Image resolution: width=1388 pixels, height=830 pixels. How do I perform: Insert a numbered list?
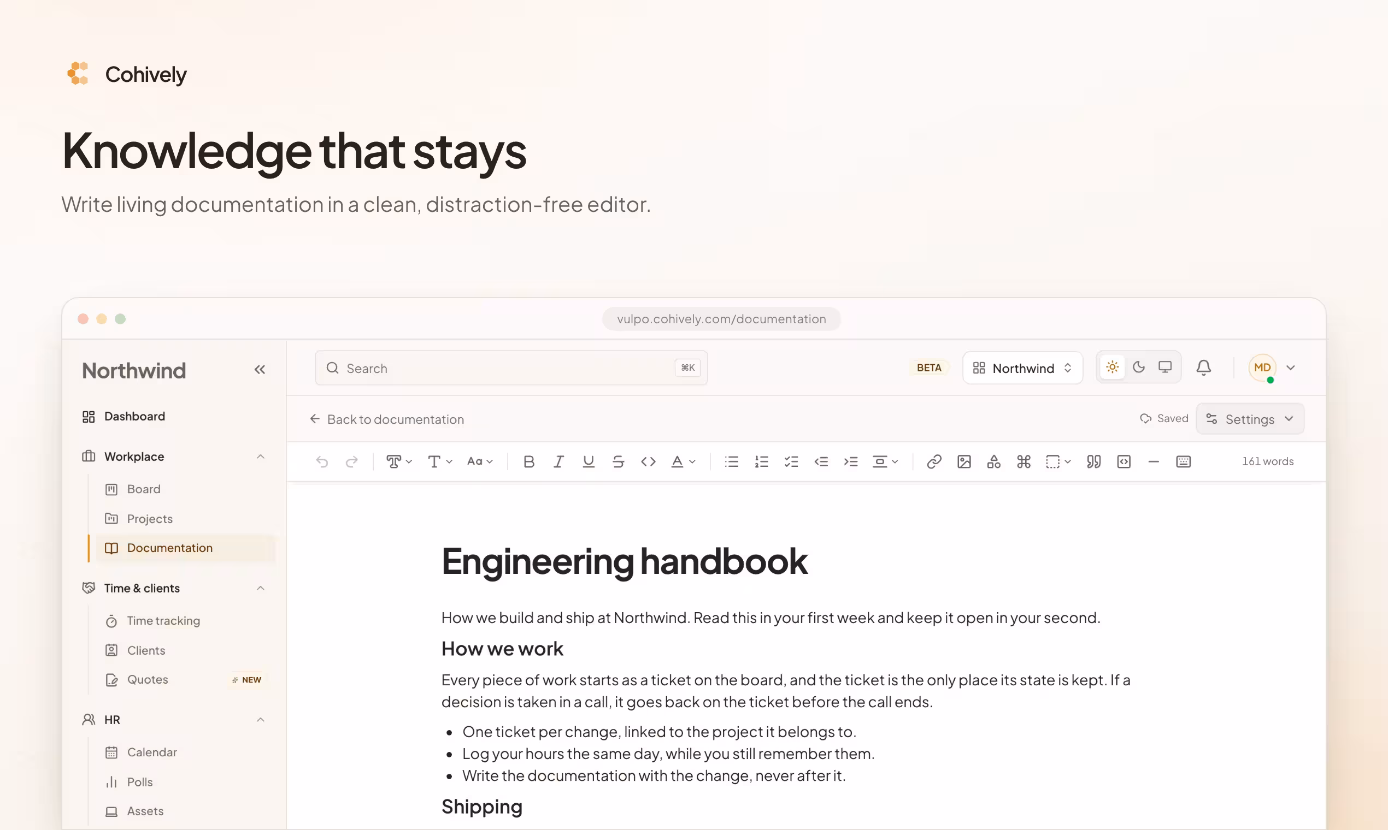pyautogui.click(x=761, y=461)
